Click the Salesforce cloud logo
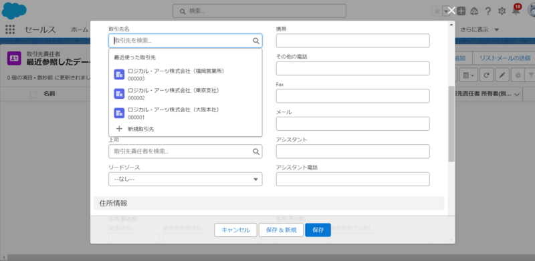This screenshot has width=535, height=261. (14, 11)
